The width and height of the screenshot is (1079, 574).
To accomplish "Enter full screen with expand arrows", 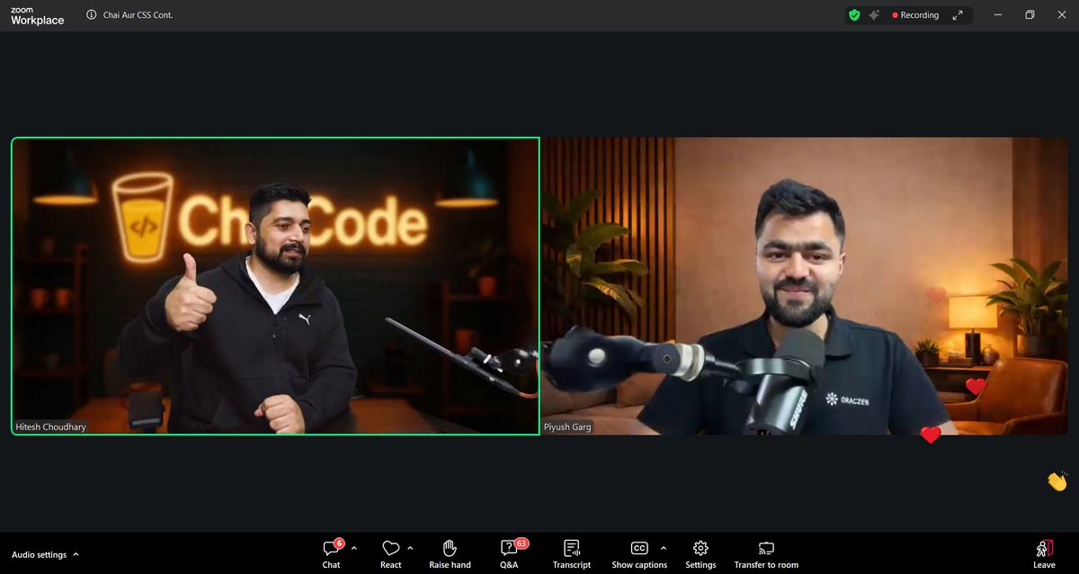I will pyautogui.click(x=959, y=15).
